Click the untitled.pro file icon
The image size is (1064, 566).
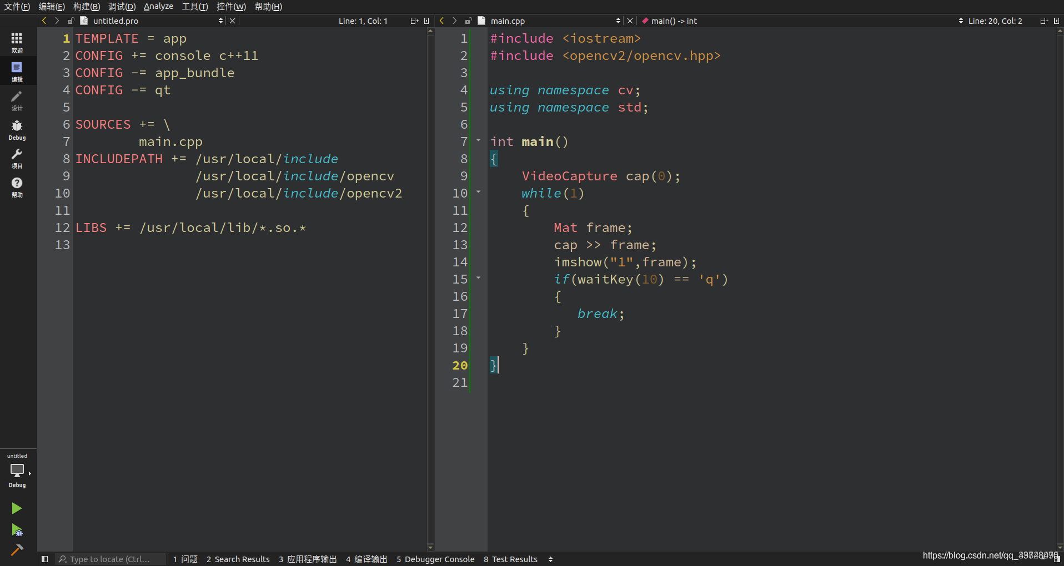[x=84, y=21]
